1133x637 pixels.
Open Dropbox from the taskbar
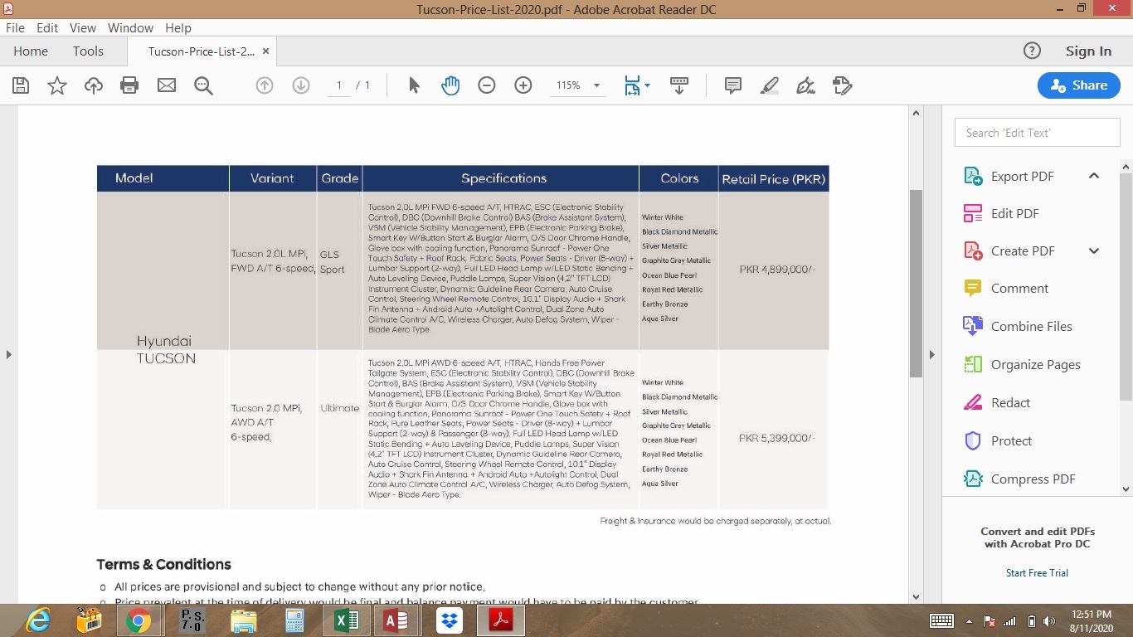click(449, 620)
